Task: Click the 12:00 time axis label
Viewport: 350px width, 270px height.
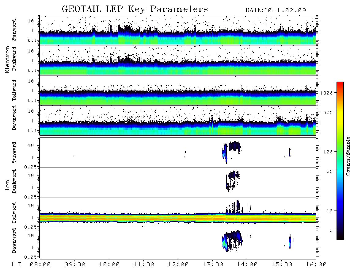Action: pos(178,265)
